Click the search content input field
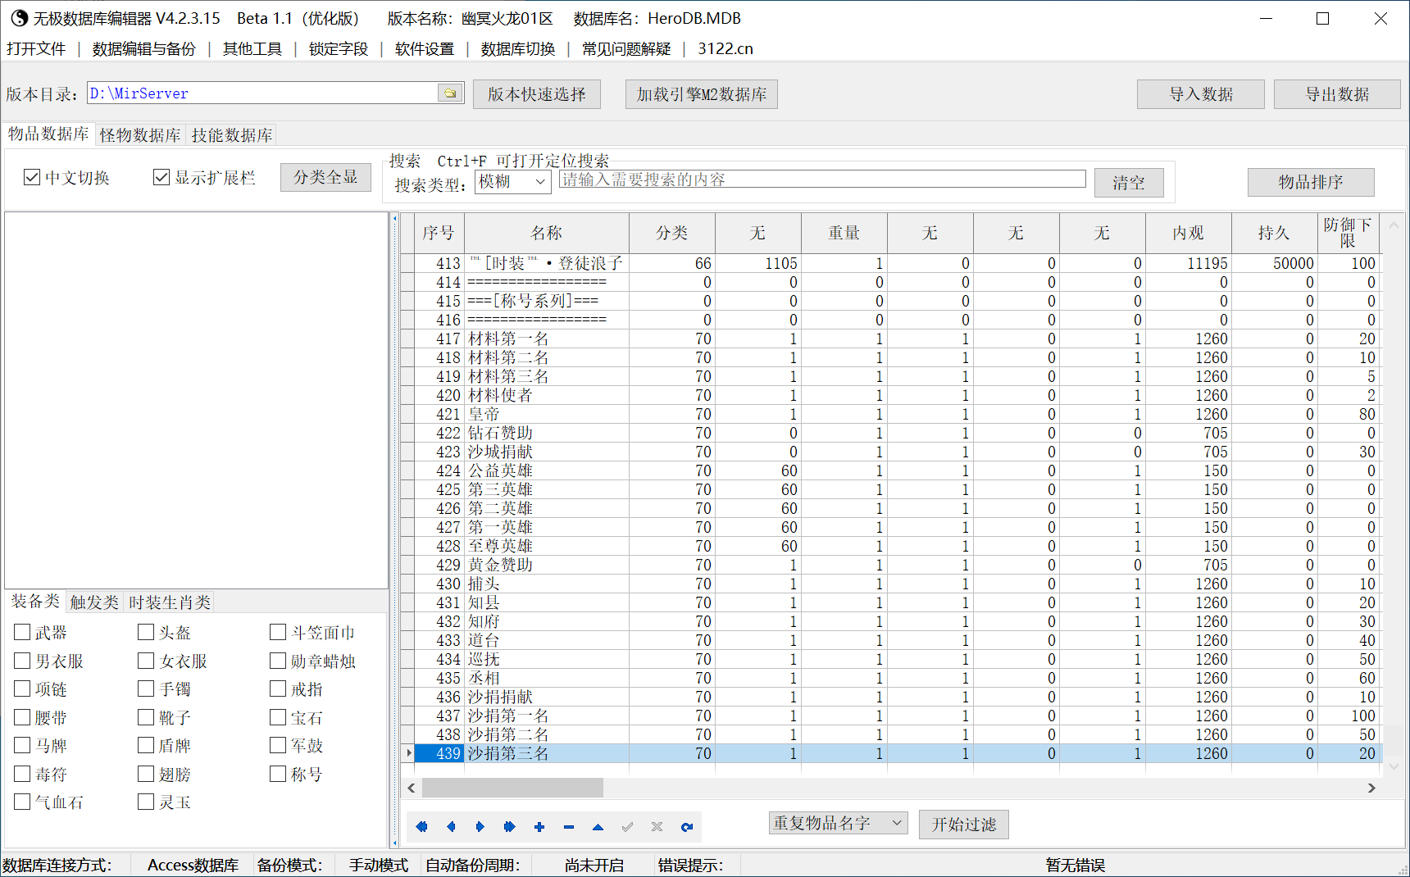Viewport: 1410px width, 877px height. 822,179
